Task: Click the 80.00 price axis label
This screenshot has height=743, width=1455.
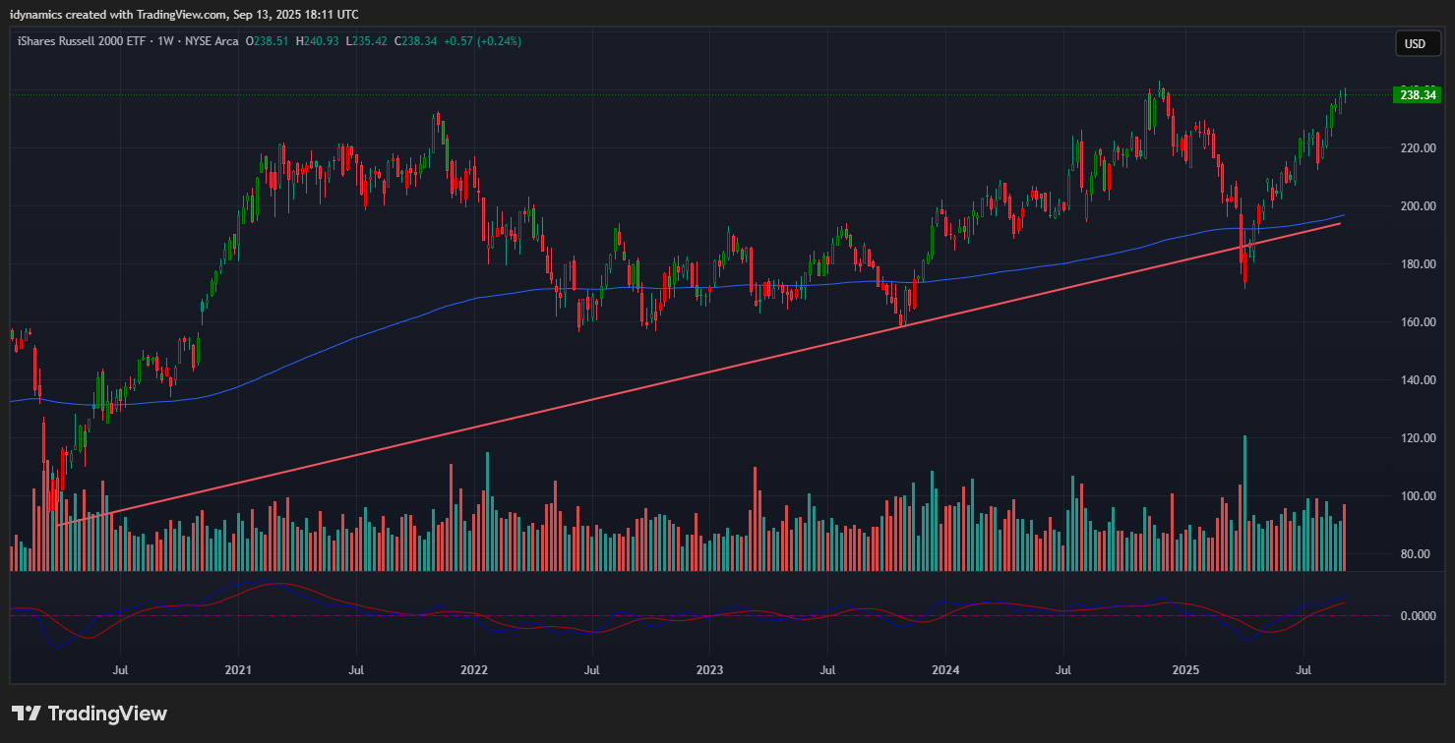Action: (1419, 554)
